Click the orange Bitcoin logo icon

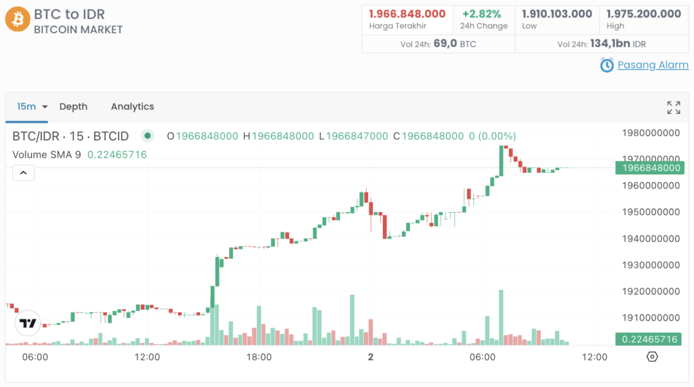[18, 19]
